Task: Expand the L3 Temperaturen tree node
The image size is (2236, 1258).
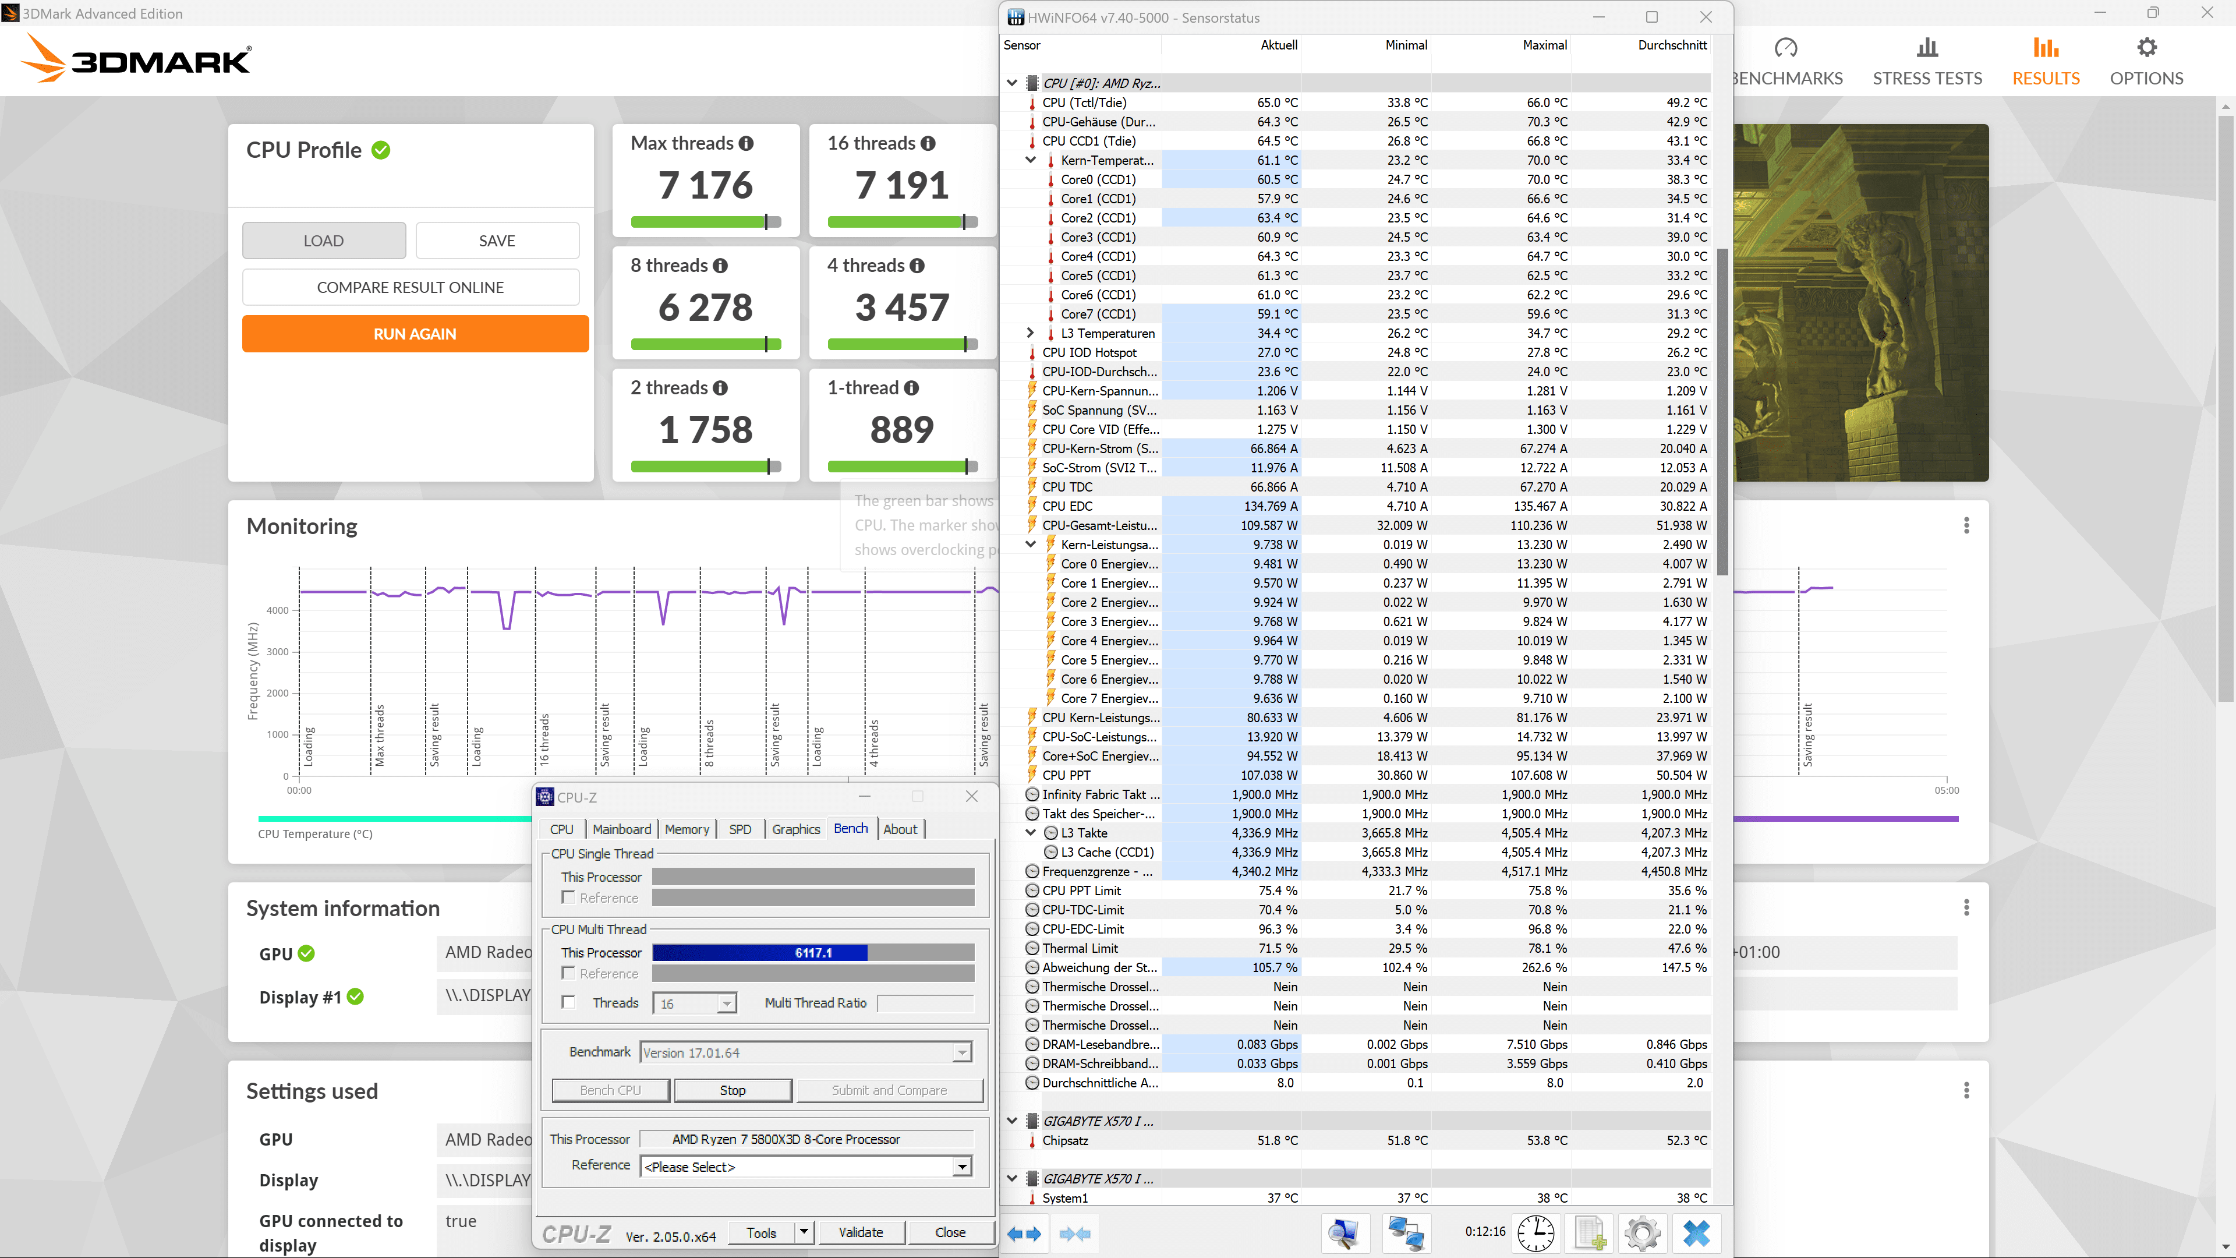Action: [1030, 333]
